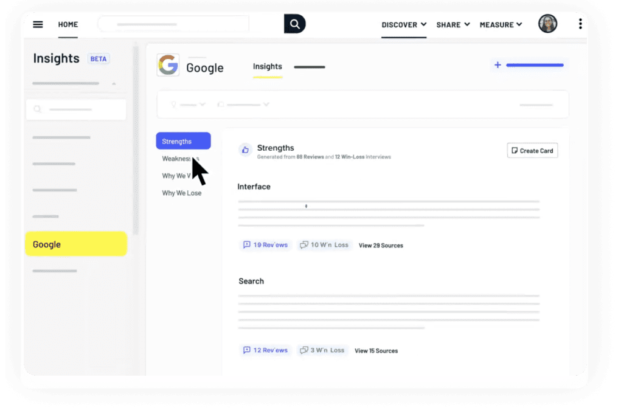Select Google in the sidebar list

click(75, 244)
